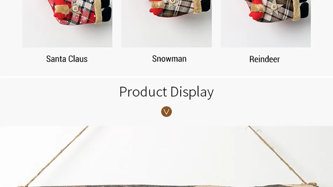Viewport: 333px width, 187px height.
Task: Open the Reindeer product thumbnail
Action: click(266, 23)
